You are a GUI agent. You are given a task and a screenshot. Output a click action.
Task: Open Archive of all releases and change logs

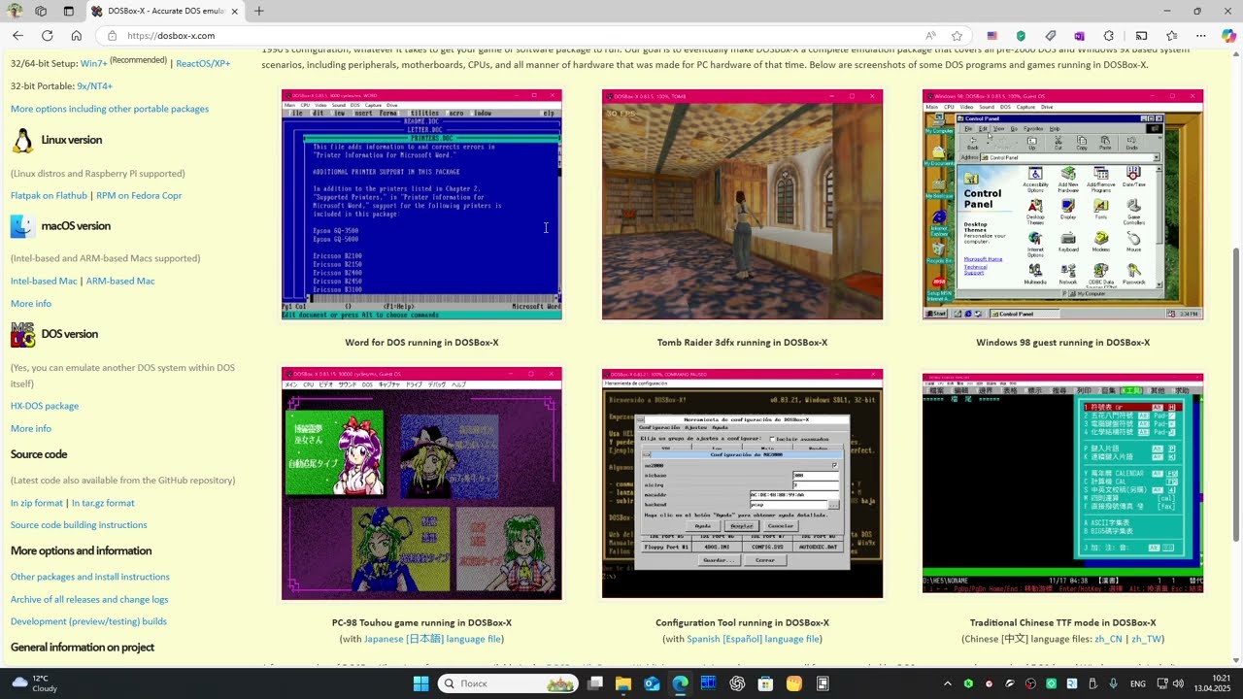(89, 599)
